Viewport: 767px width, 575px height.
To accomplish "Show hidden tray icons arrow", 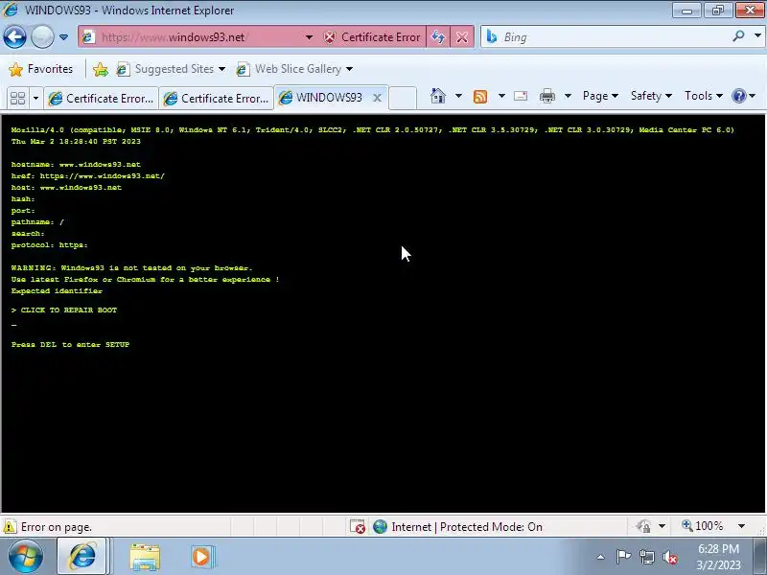I will tap(601, 557).
